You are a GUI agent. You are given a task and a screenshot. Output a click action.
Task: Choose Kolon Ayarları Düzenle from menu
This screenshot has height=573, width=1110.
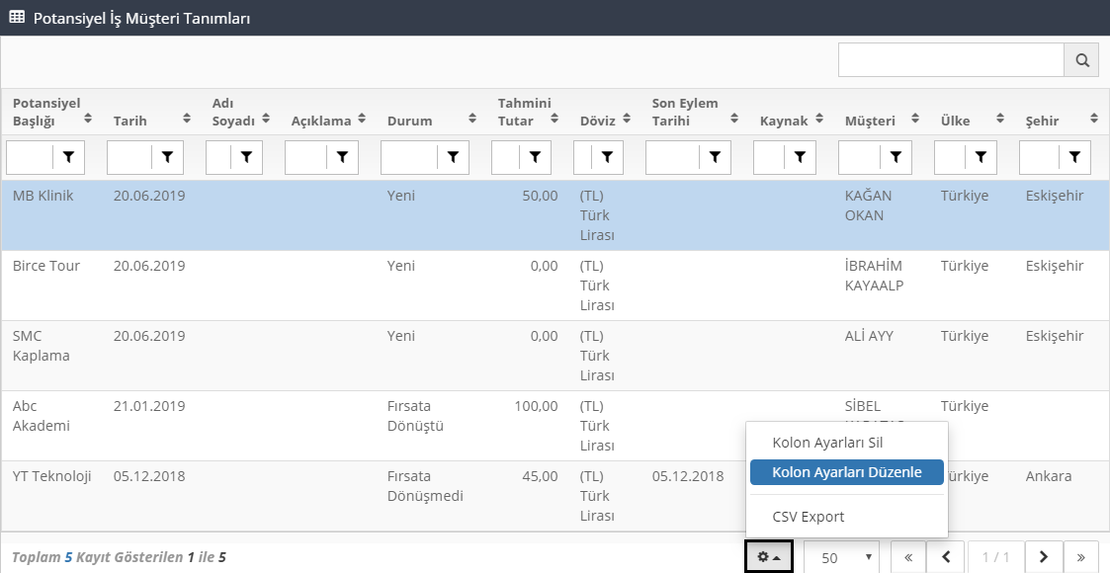pos(846,472)
